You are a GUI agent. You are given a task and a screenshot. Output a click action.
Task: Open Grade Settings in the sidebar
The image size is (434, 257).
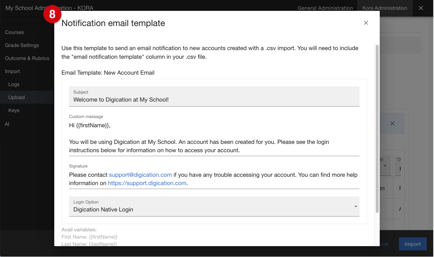coord(22,45)
